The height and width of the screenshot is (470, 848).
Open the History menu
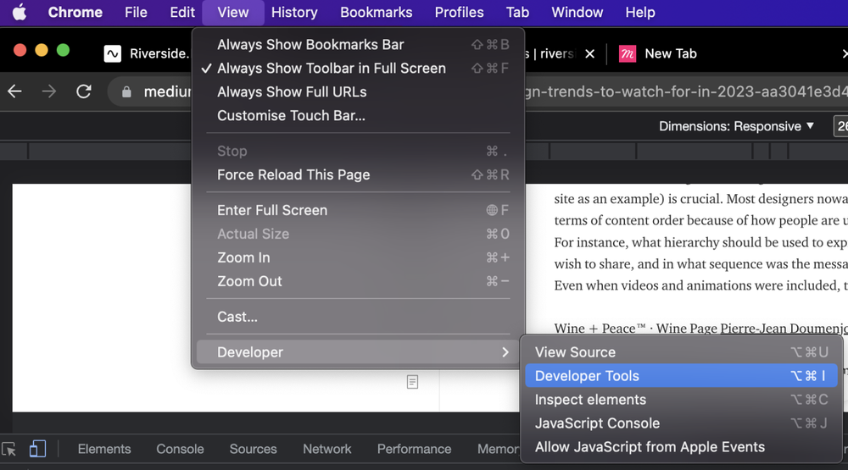(294, 12)
